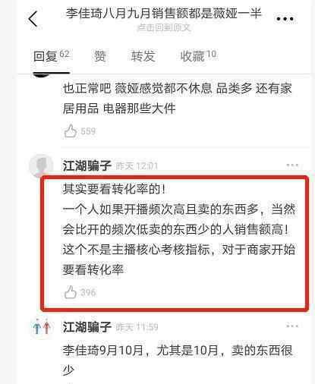Open the gray avatar of 江湖骗子
The width and height of the screenshot is (315, 384).
(41, 165)
